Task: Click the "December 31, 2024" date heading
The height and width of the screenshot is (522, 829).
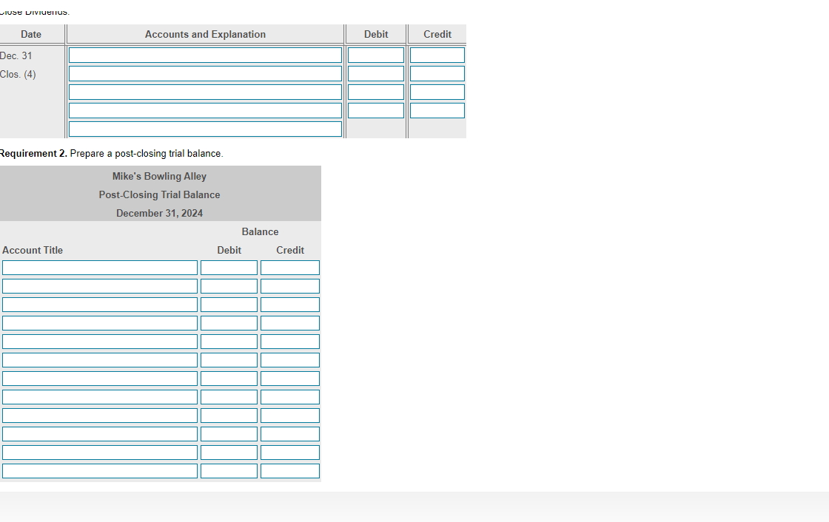Action: (x=159, y=214)
